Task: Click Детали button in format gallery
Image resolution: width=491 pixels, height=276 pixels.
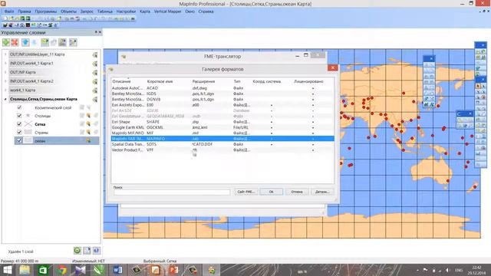Action: coord(322,192)
